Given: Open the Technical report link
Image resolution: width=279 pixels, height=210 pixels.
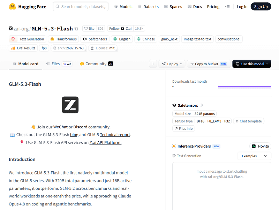Looking at the screenshot, I should [x=115, y=135].
